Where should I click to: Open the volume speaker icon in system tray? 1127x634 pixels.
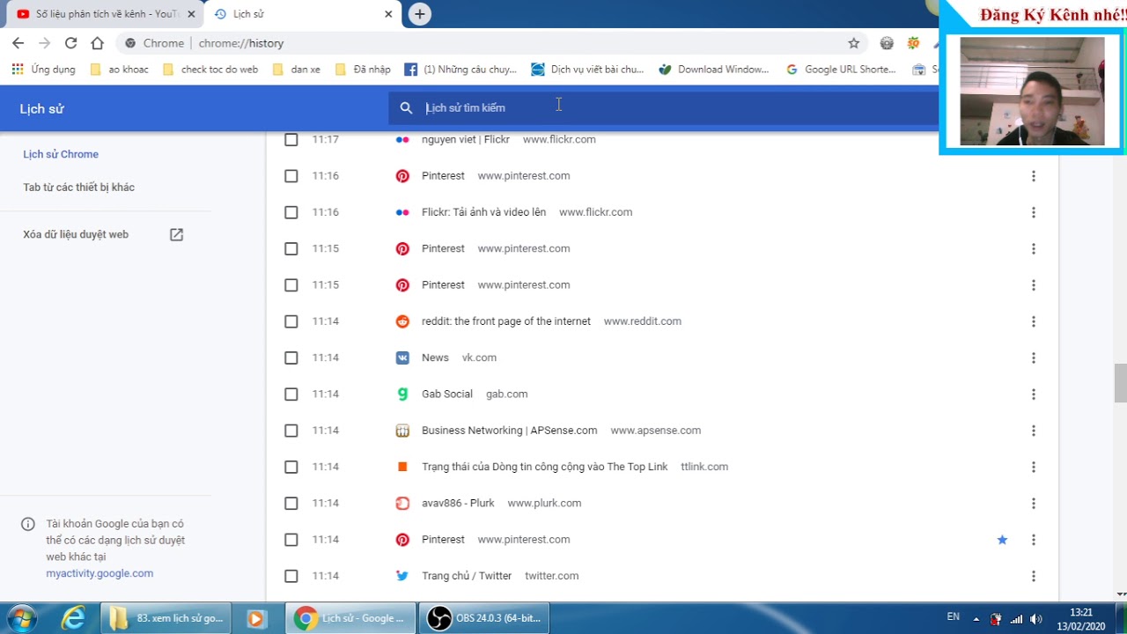[1036, 619]
